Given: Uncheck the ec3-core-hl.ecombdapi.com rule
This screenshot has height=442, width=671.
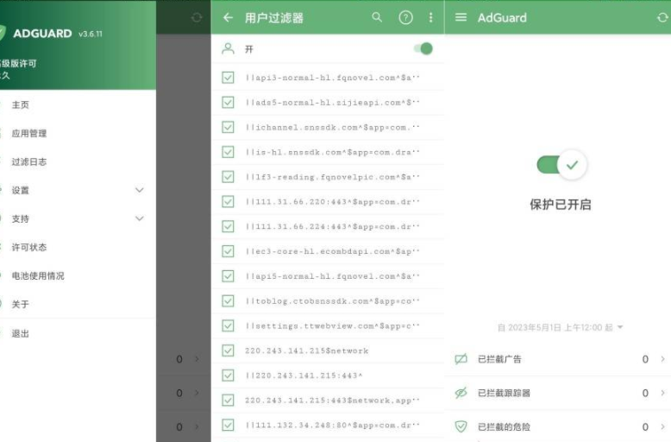Looking at the screenshot, I should point(228,251).
